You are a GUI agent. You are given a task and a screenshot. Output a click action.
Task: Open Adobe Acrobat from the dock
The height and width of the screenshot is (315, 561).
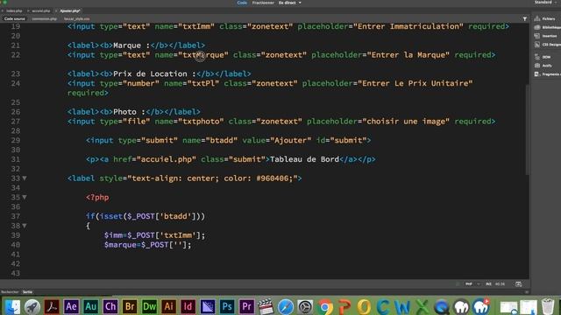point(52,306)
